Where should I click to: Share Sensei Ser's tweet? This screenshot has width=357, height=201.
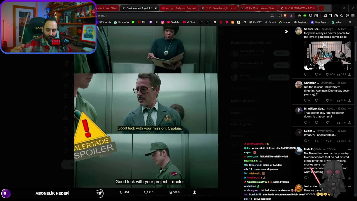click(349, 74)
